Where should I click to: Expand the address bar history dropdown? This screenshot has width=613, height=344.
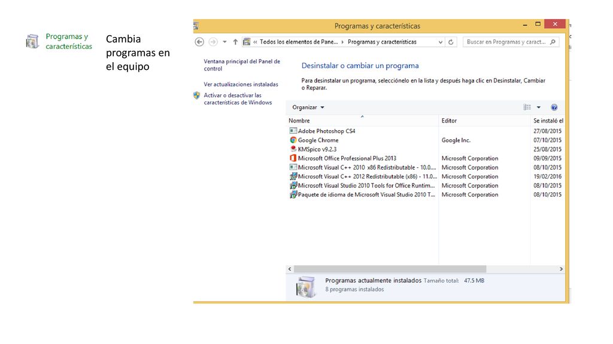pos(441,42)
